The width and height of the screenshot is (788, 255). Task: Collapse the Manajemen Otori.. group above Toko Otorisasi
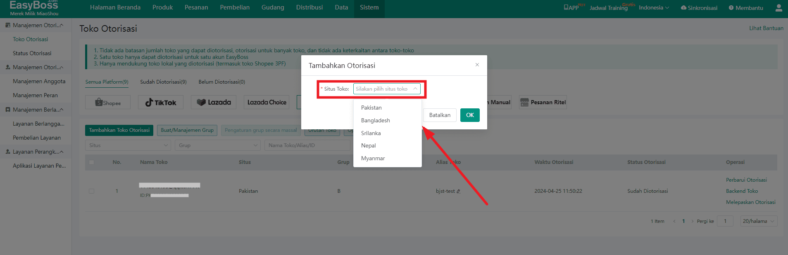tap(62, 26)
